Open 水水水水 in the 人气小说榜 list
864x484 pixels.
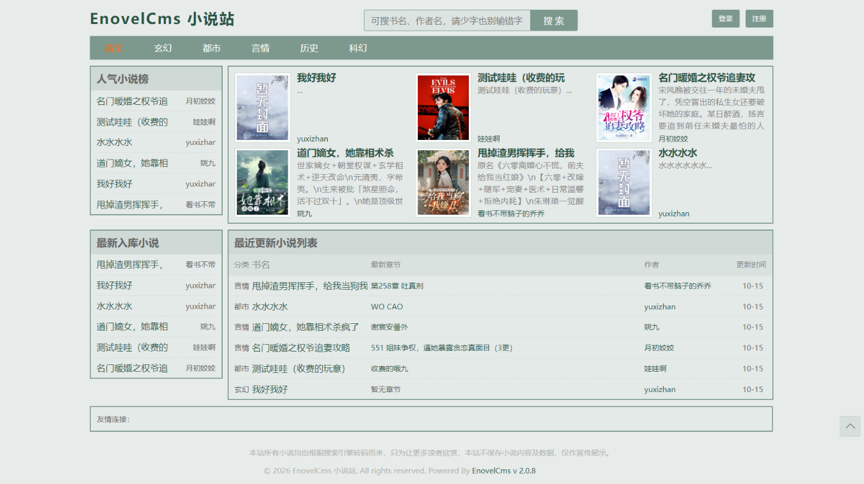114,142
